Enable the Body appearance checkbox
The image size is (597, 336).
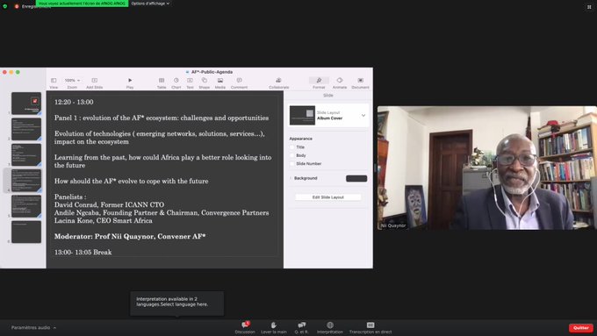pyautogui.click(x=292, y=155)
